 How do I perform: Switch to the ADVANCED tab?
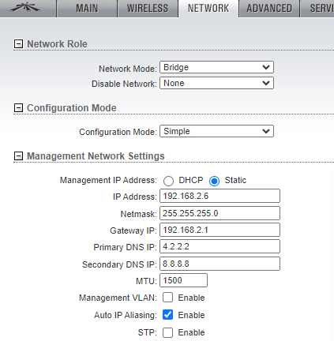[269, 9]
